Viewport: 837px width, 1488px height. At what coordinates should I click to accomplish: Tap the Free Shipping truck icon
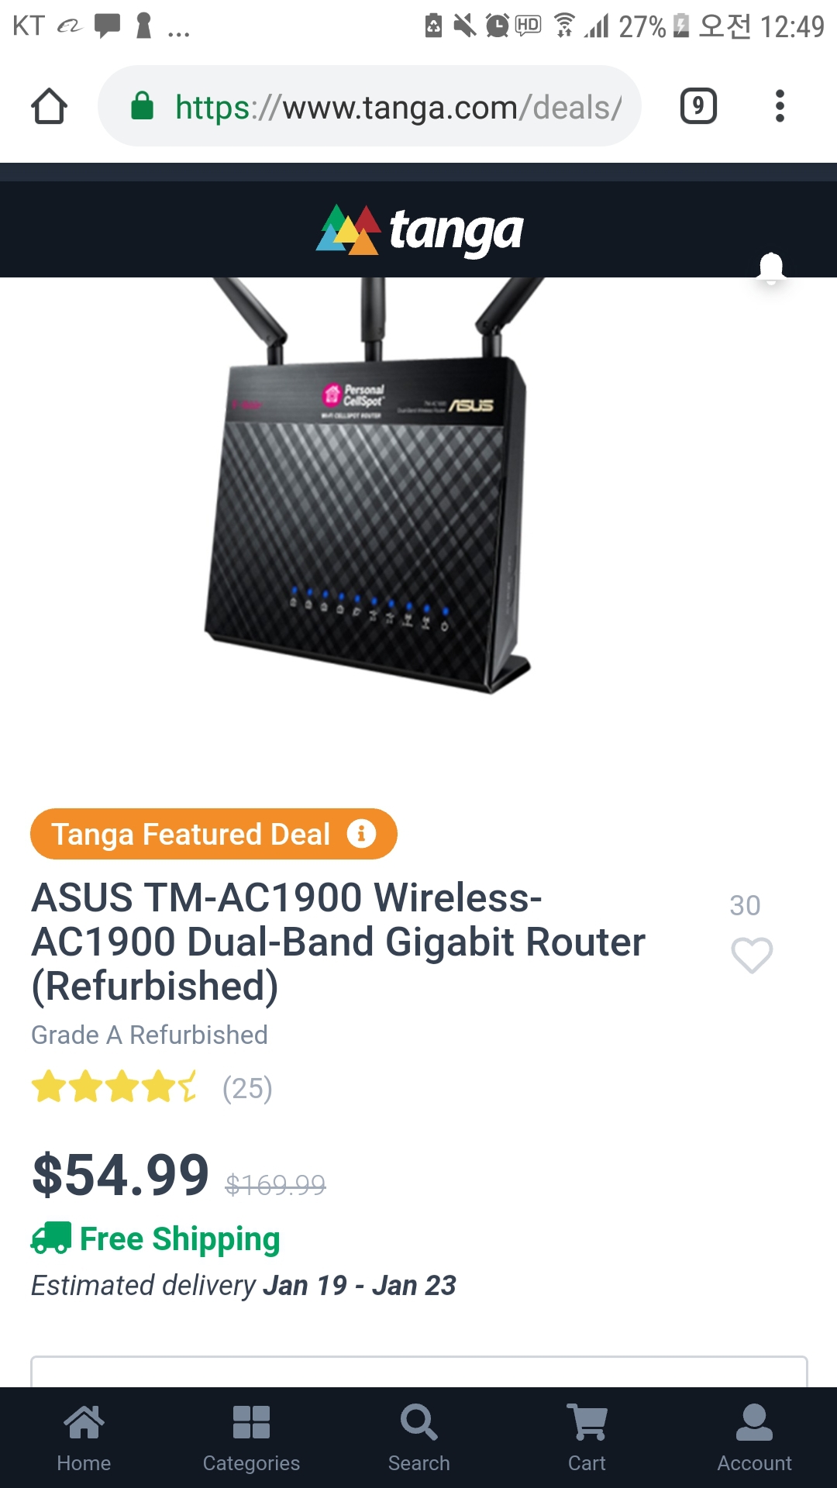pyautogui.click(x=51, y=1238)
